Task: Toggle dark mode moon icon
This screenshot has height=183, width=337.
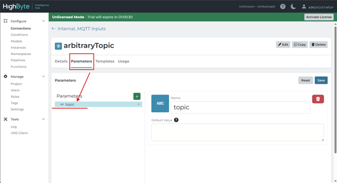Action: [x=293, y=7]
